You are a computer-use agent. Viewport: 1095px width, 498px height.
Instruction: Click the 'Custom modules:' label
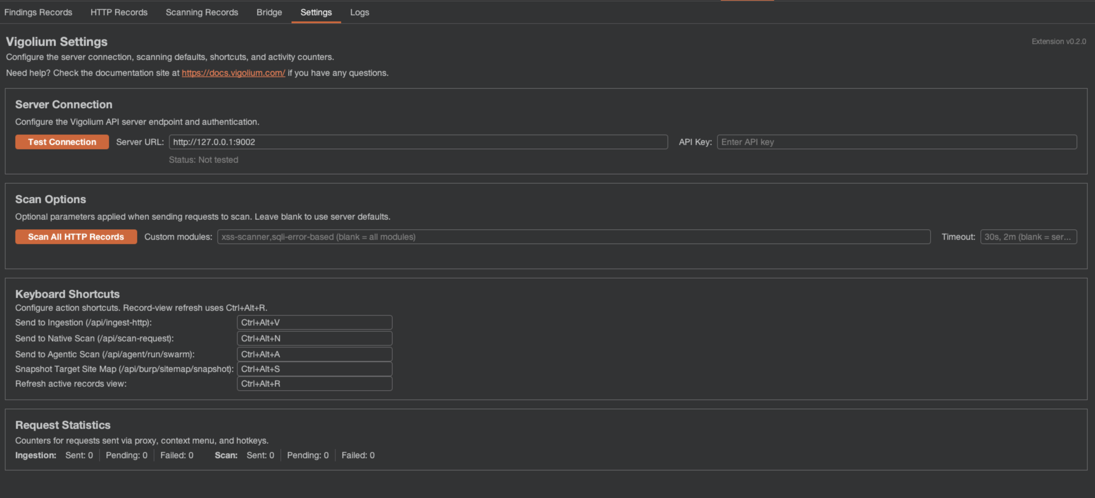click(178, 237)
